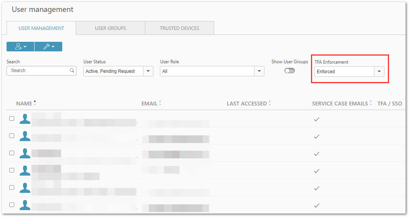Click the TFA / SSO column header
Screen dimensions: 409x217
tap(390, 104)
